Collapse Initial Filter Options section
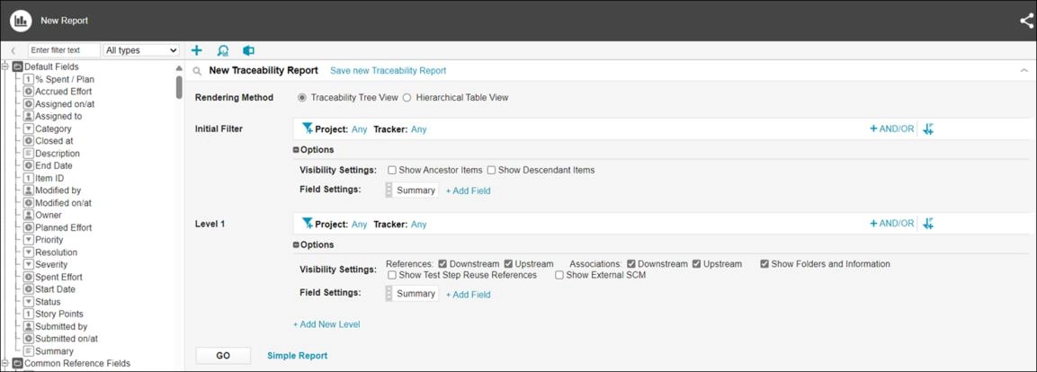Image resolution: width=1037 pixels, height=372 pixels. (296, 150)
